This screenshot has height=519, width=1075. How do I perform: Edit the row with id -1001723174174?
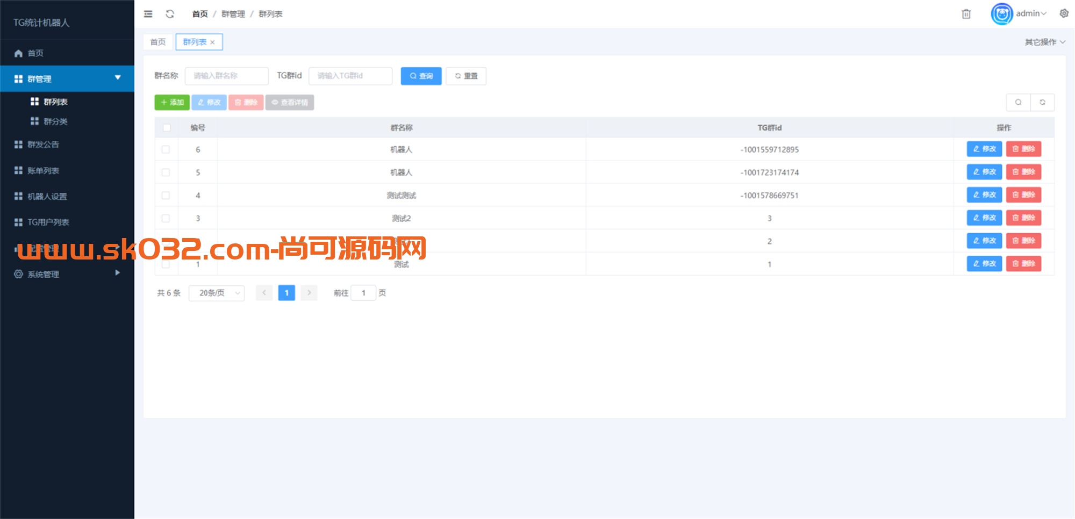984,172
